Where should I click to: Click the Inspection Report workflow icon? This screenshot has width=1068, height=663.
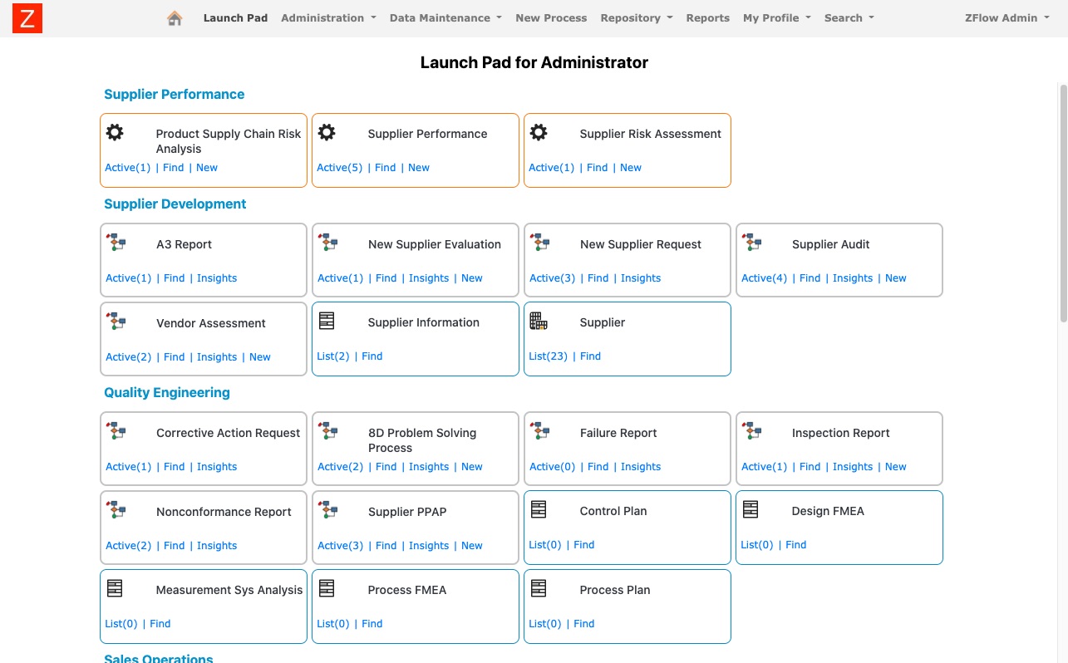click(751, 431)
